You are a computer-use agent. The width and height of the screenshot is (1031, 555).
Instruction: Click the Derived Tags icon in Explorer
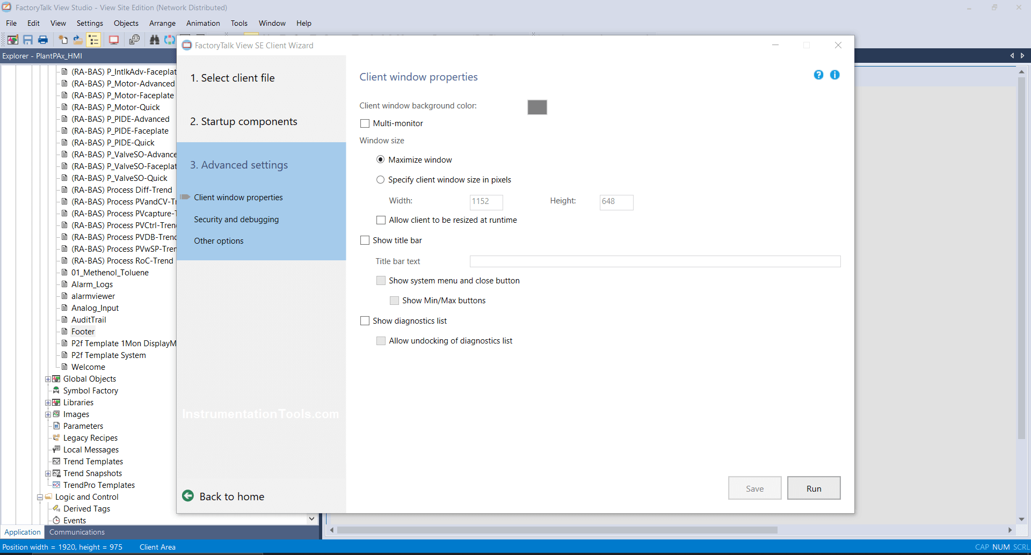pyautogui.click(x=56, y=508)
